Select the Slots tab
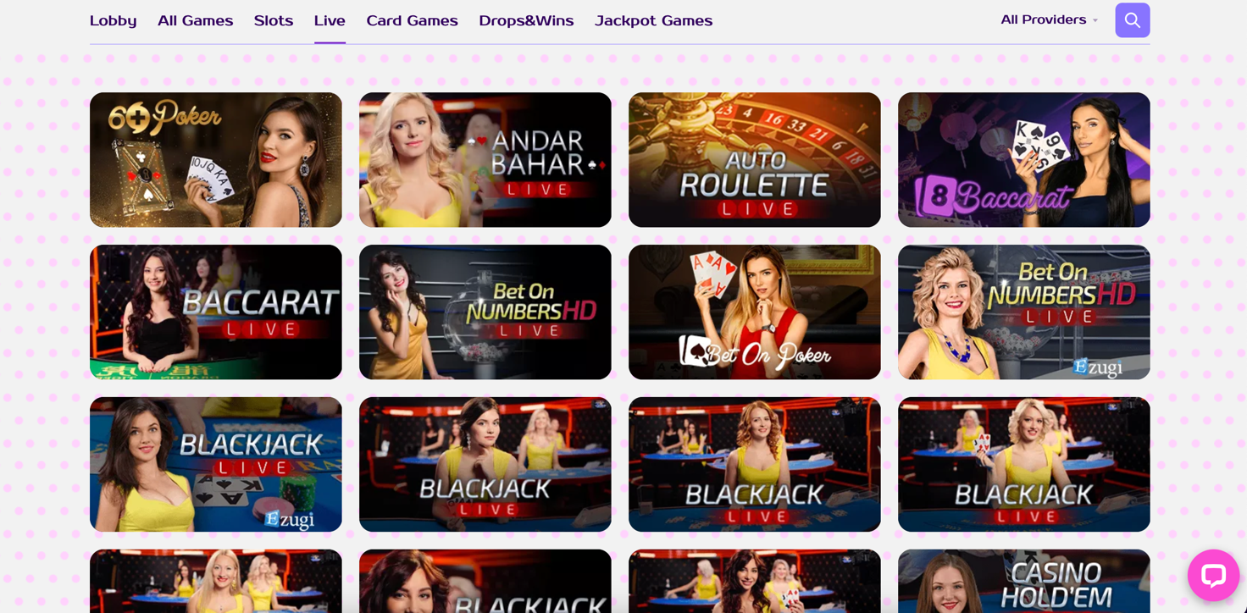Viewport: 1247px width, 613px height. click(x=273, y=20)
